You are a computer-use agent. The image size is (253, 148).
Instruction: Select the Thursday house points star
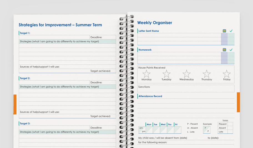[x=206, y=74]
